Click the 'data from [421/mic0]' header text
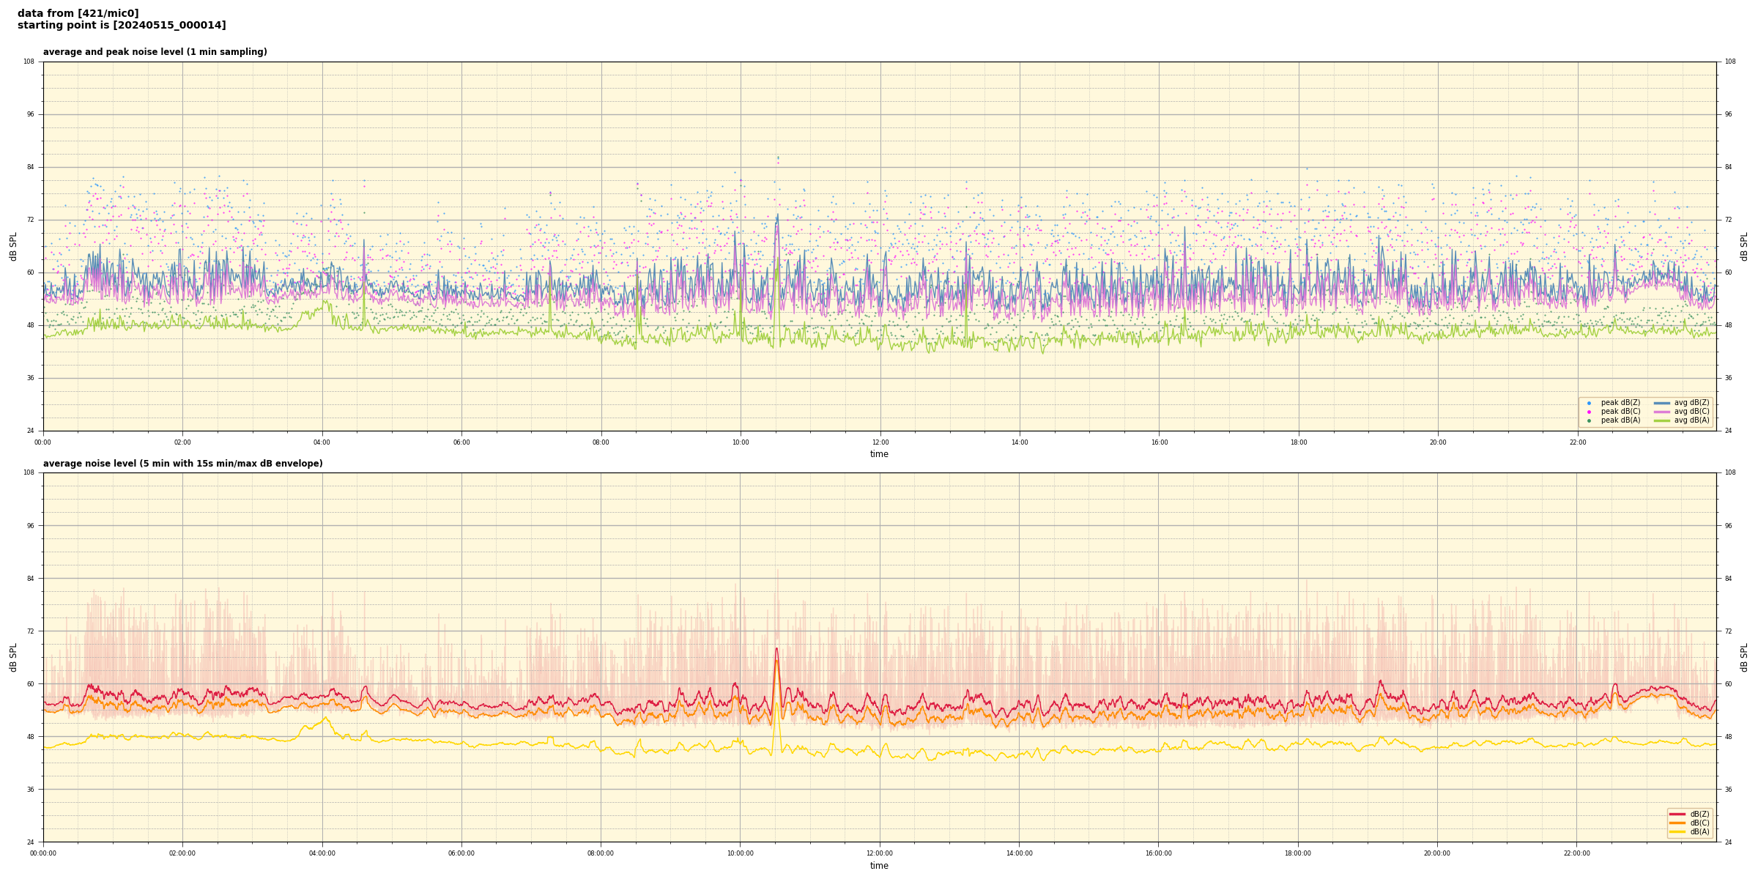 pos(78,13)
